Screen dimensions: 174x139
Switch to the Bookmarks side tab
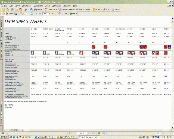point(2,23)
